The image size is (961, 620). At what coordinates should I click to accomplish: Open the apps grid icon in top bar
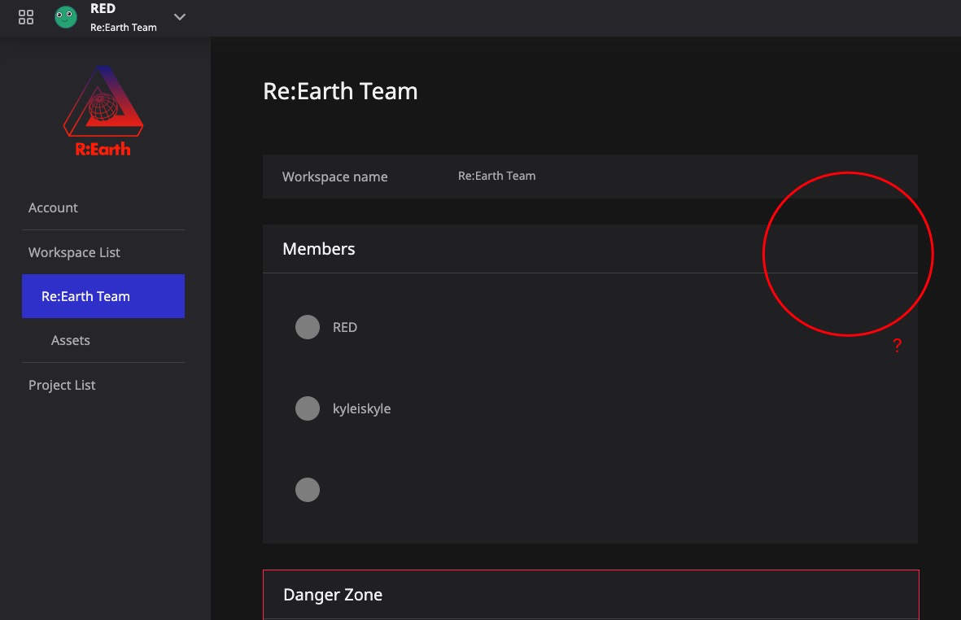click(x=25, y=17)
